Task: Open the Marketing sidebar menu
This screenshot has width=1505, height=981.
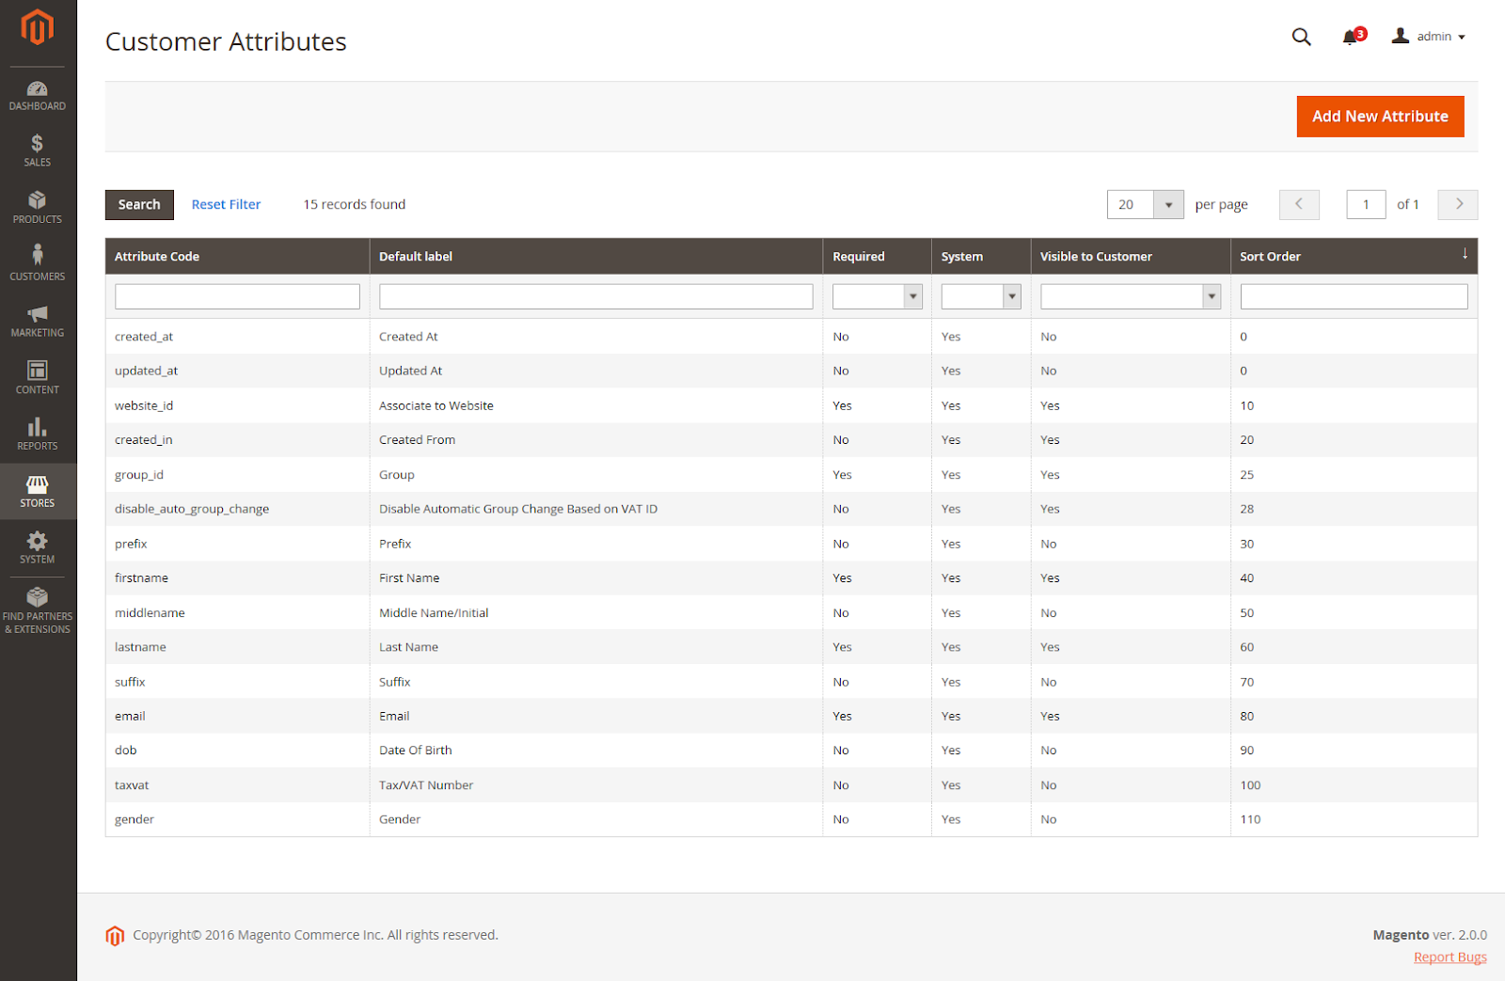Action: 38,321
